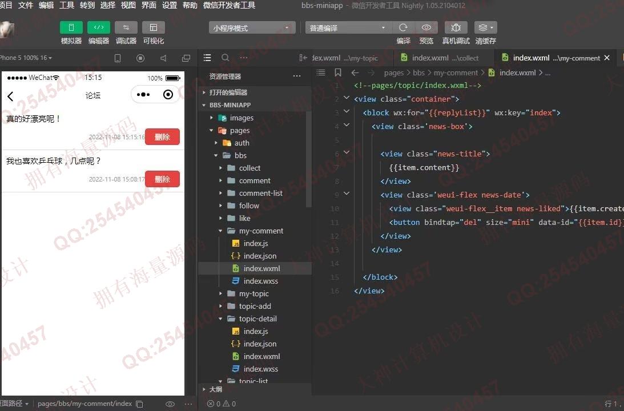
Task: Click the editor outline lines icon
Action: click(x=321, y=72)
